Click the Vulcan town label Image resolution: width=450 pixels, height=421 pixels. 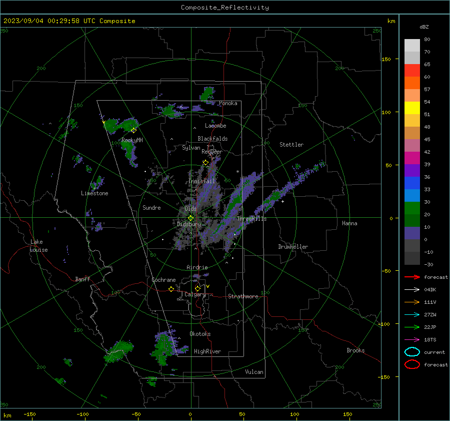point(254,372)
